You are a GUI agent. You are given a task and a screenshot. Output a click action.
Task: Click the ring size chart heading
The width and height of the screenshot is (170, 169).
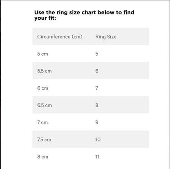click(84, 15)
